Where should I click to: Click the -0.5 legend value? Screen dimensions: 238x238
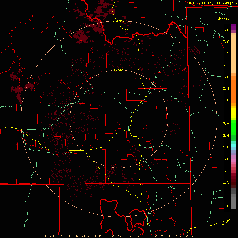(225, 182)
